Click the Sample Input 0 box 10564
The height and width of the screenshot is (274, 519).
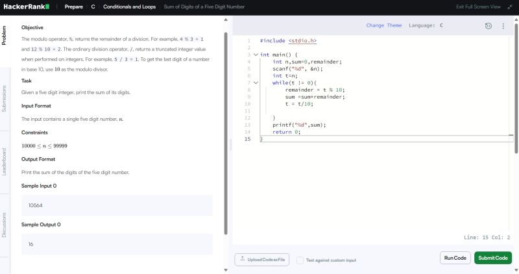coord(117,205)
